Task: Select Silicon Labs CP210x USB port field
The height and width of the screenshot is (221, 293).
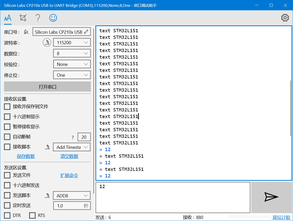Action: tap(62, 32)
